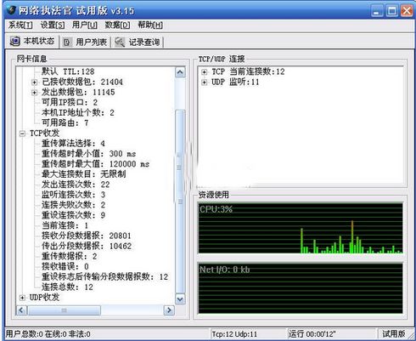This screenshot has width=416, height=341.
Task: Collapse the TCP收发 tree node
Action: click(x=22, y=134)
